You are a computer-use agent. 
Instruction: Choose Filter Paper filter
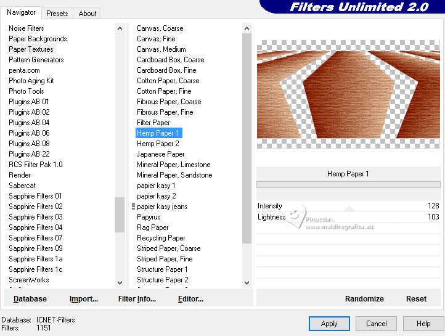pos(153,123)
